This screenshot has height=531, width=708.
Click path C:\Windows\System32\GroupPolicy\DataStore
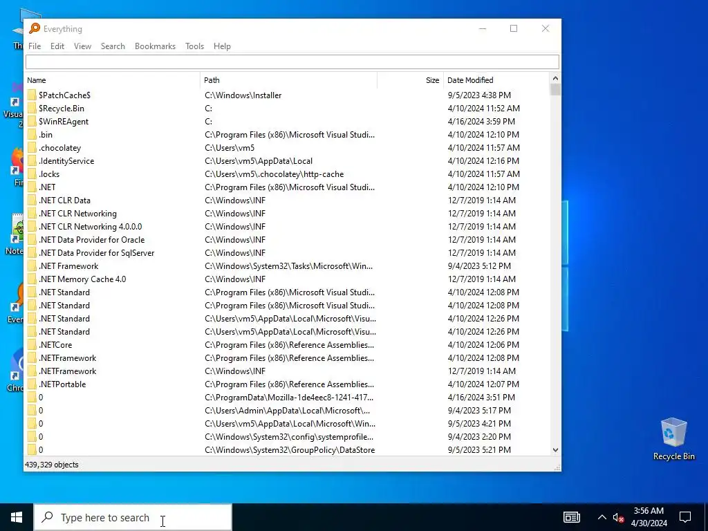click(290, 449)
